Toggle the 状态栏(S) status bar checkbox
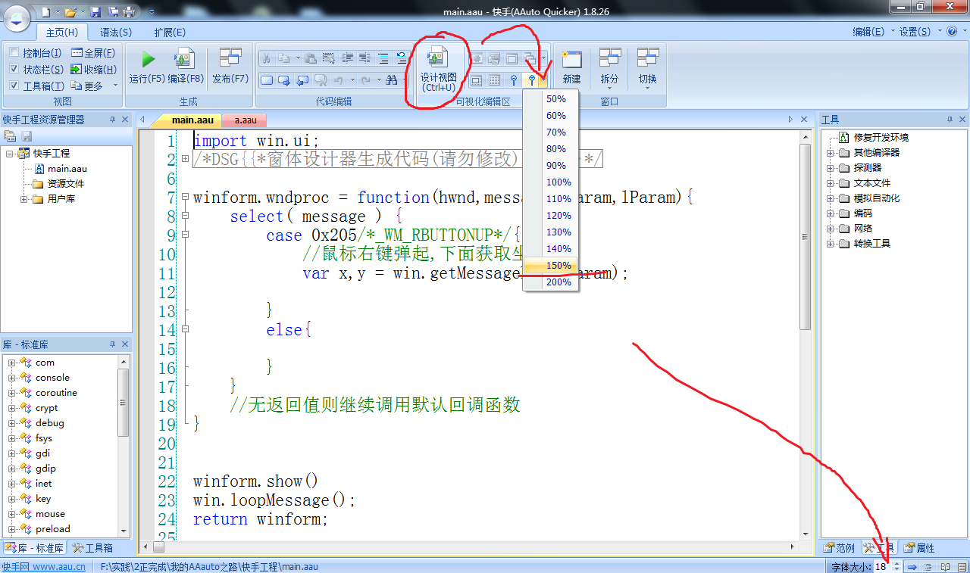This screenshot has width=970, height=573. (x=14, y=70)
